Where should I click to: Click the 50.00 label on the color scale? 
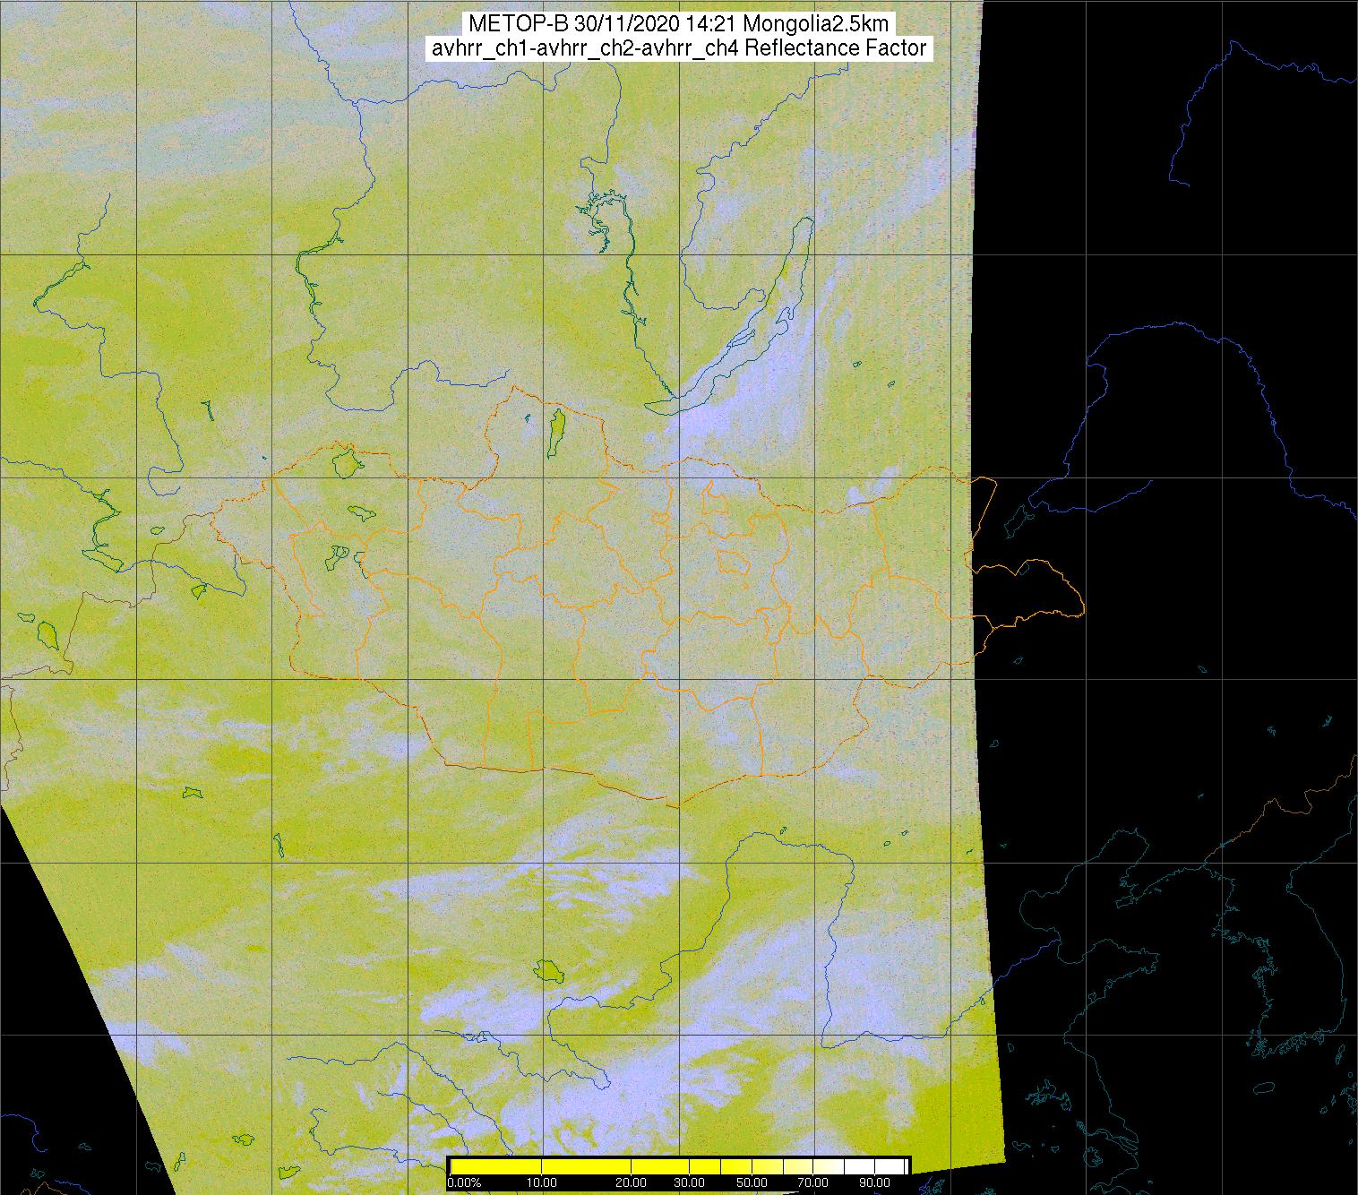coord(750,1182)
